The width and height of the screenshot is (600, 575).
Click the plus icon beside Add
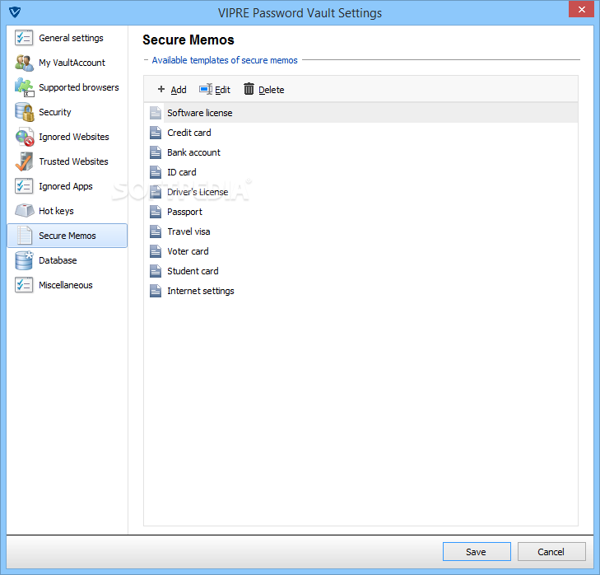(x=161, y=89)
